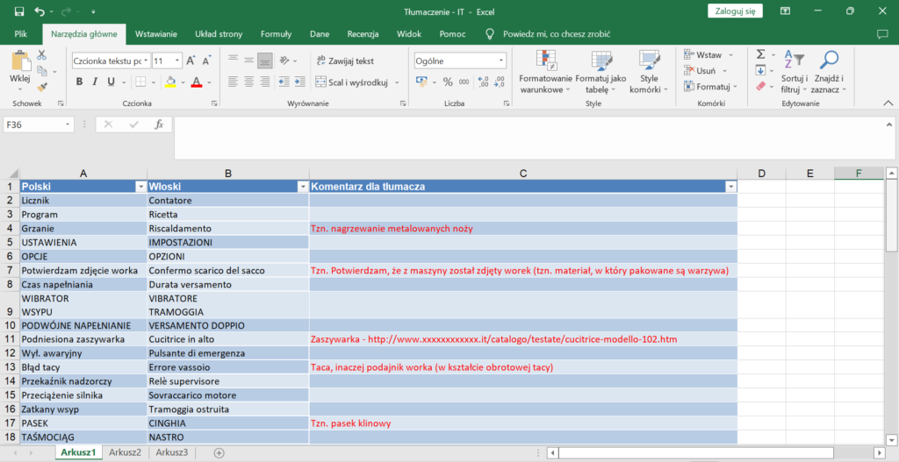The image size is (899, 462).
Task: Apply percent style
Action: [x=448, y=82]
